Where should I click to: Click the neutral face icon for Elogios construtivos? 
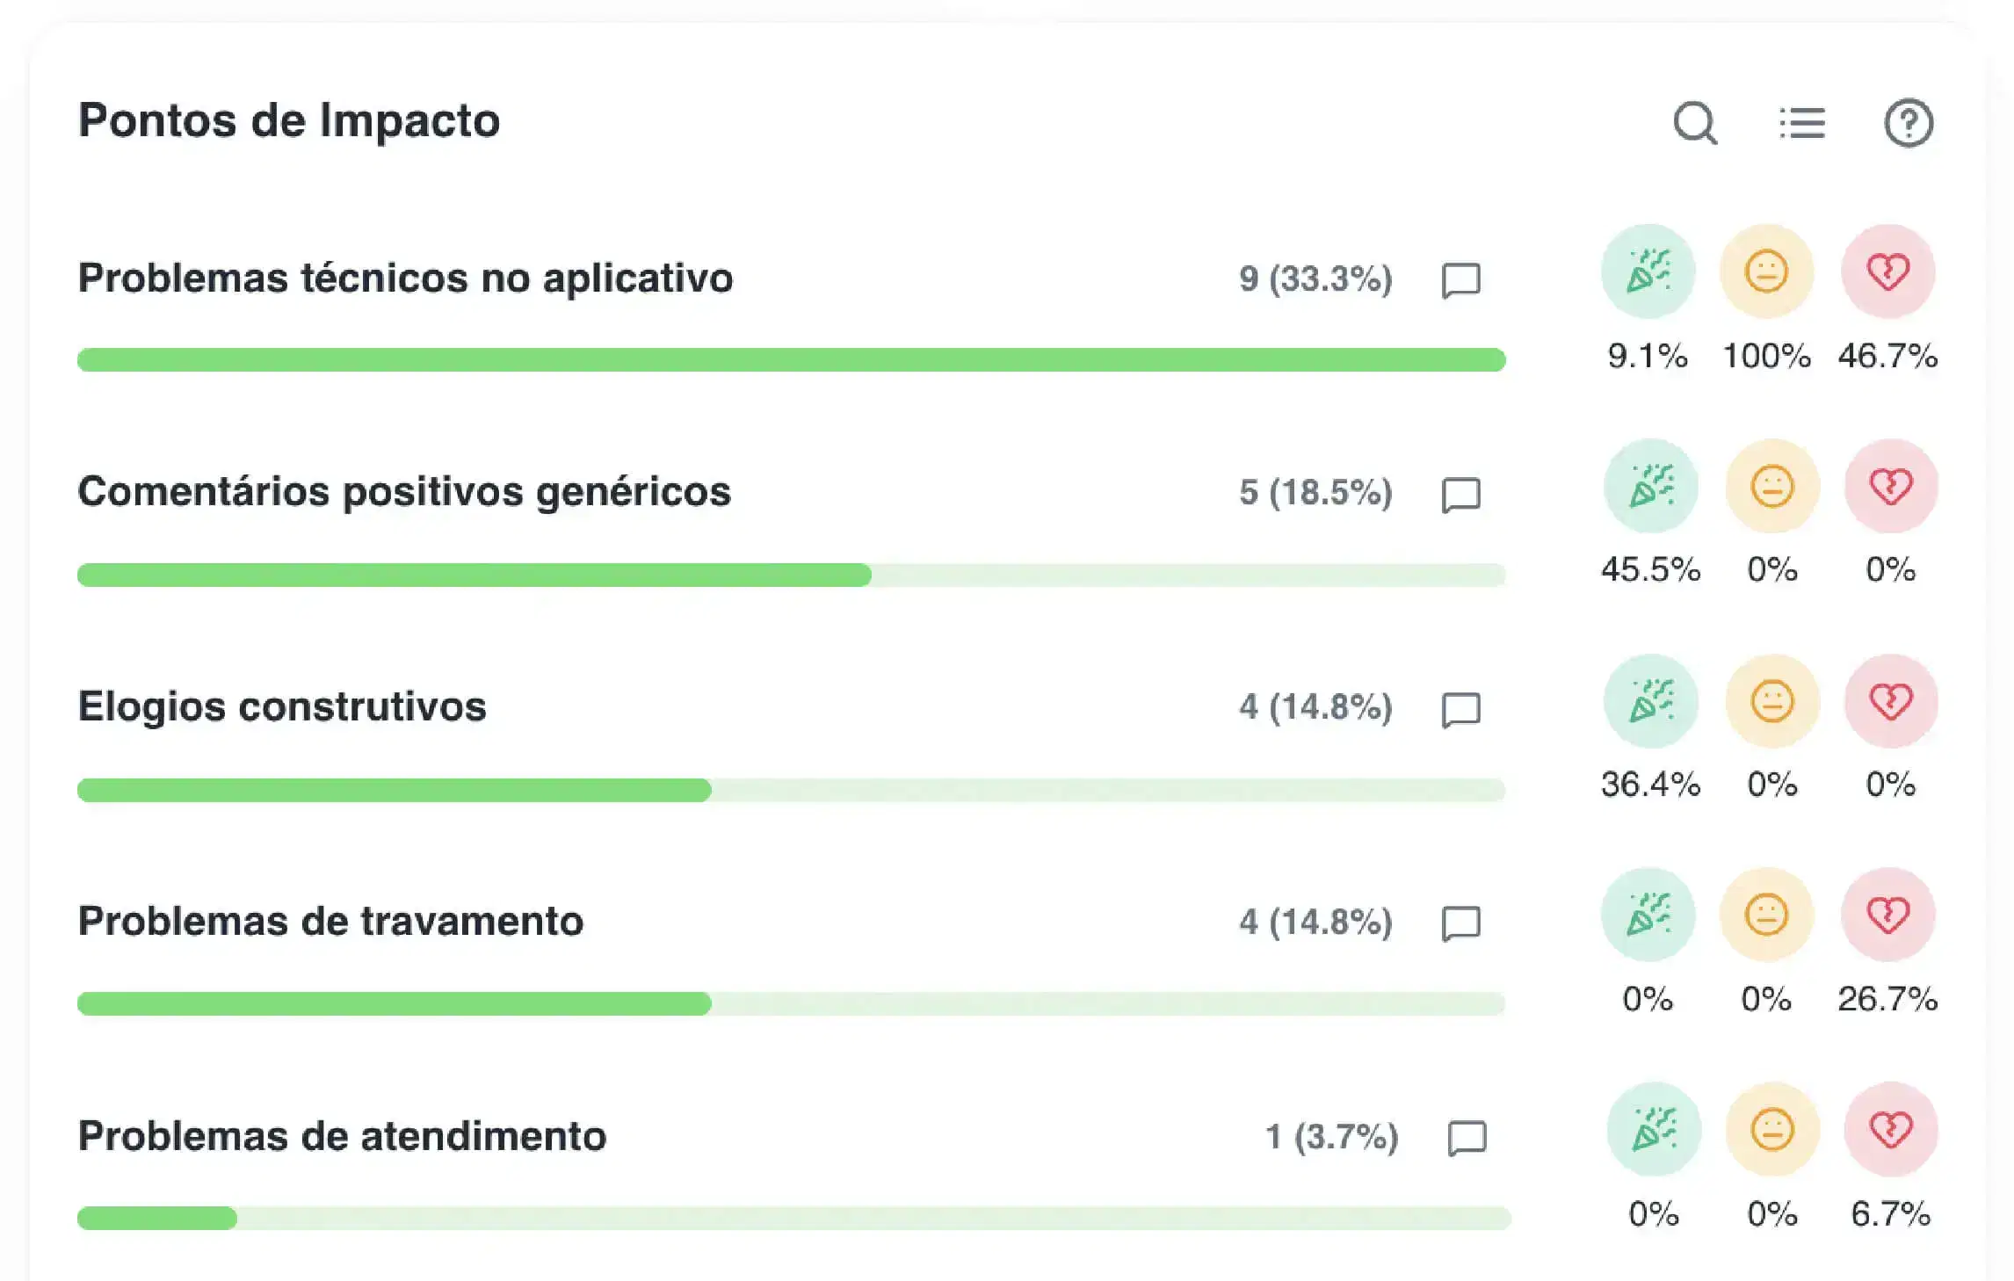[x=1771, y=700]
